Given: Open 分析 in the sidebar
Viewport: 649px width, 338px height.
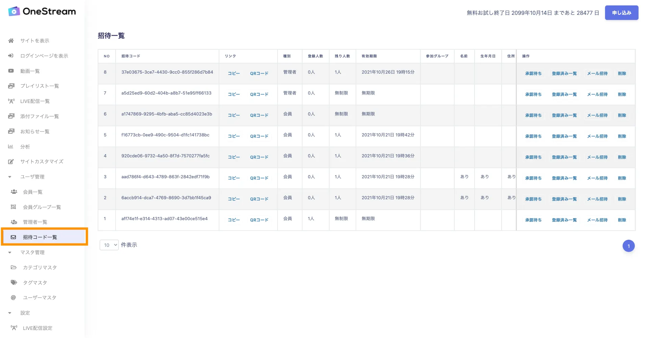Looking at the screenshot, I should point(25,147).
